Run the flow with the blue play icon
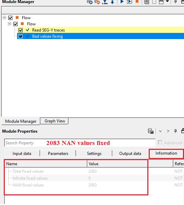 (x=122, y=2)
